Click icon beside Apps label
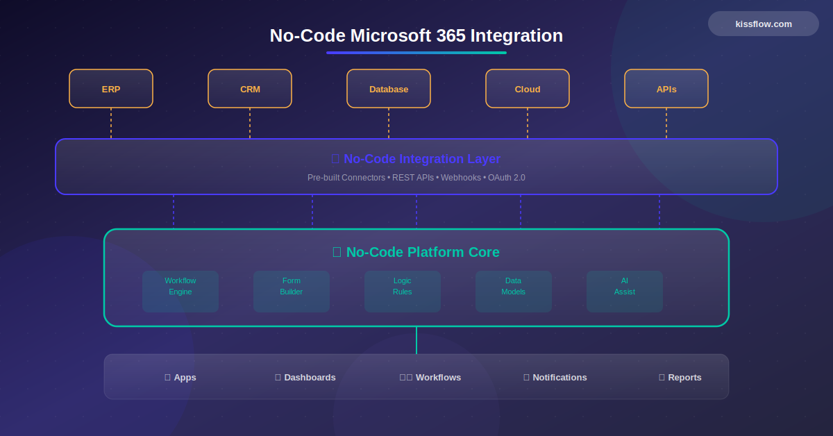The image size is (833, 436). pos(167,378)
